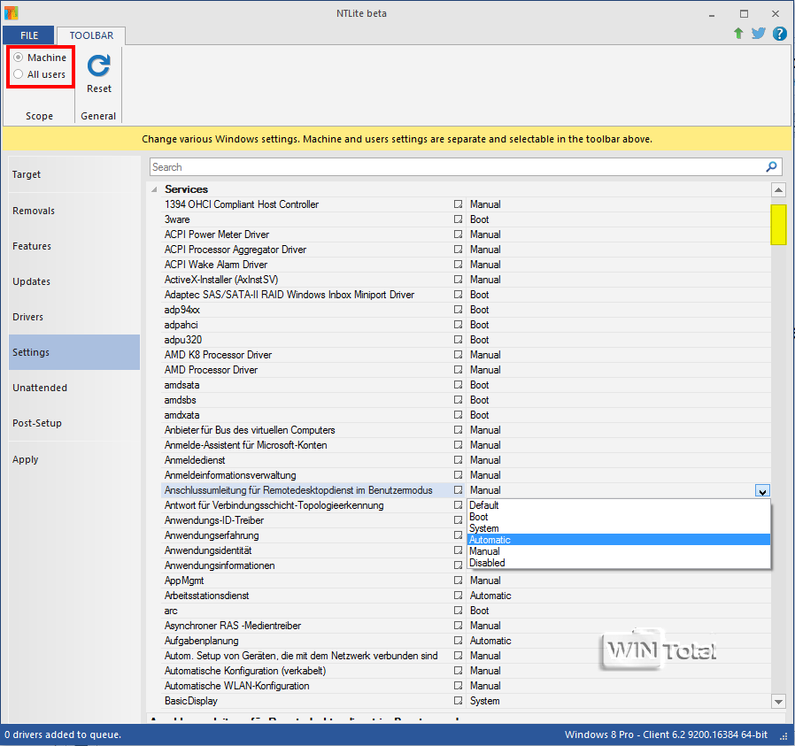Click edit icon beside 1394 OHCI Compliant Host Controller
795x746 pixels.
[x=458, y=204]
